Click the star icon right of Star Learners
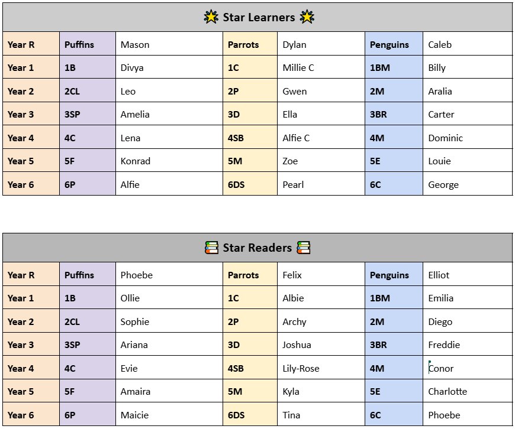The image size is (515, 429). (307, 18)
